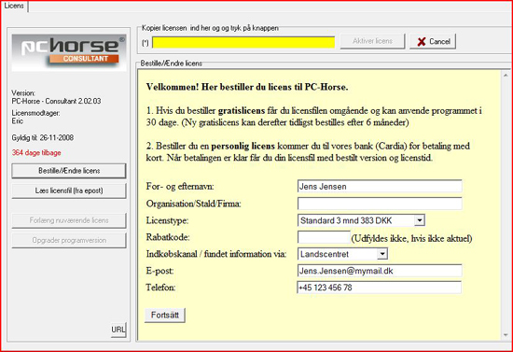
Task: Click the Organisation/Stald/Firma input field
Action: click(380, 204)
